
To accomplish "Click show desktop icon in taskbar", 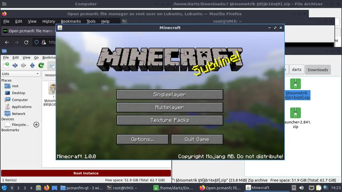I will 55,188.
